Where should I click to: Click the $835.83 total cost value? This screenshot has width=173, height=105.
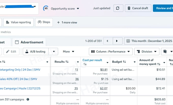(x=160, y=99)
